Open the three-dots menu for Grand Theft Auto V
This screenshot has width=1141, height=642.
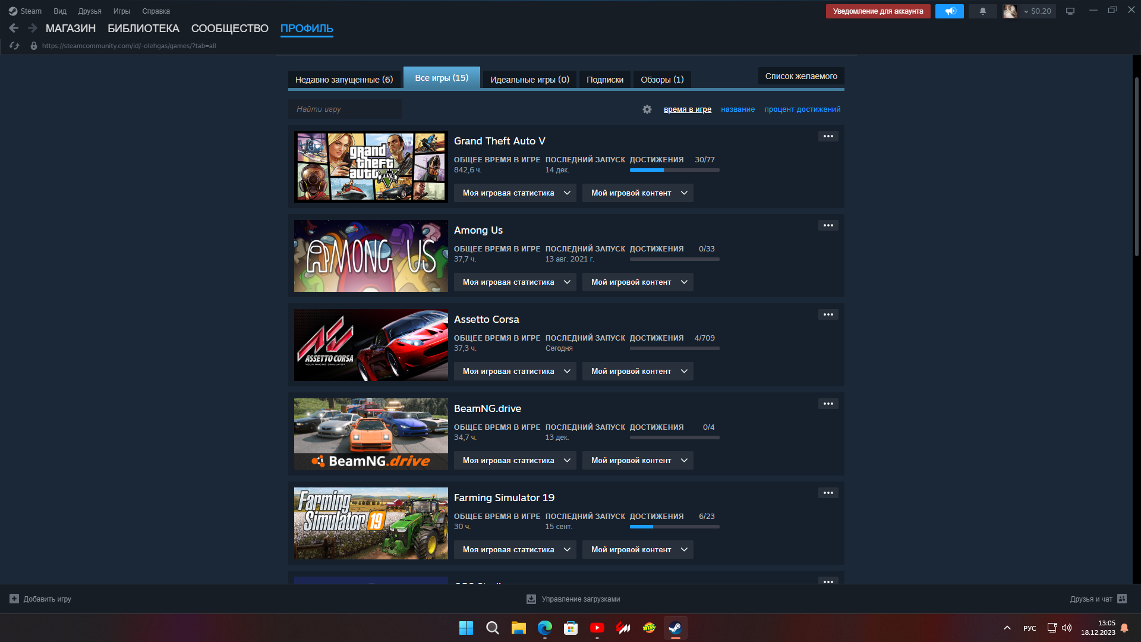coord(828,136)
